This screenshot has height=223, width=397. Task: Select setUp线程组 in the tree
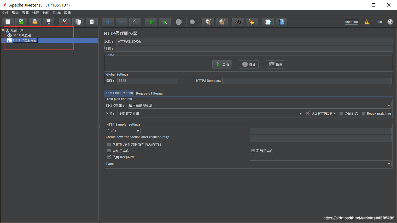tap(22, 35)
